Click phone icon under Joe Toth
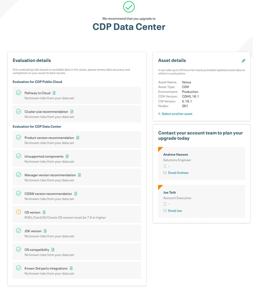253x288 pixels. tap(165, 204)
